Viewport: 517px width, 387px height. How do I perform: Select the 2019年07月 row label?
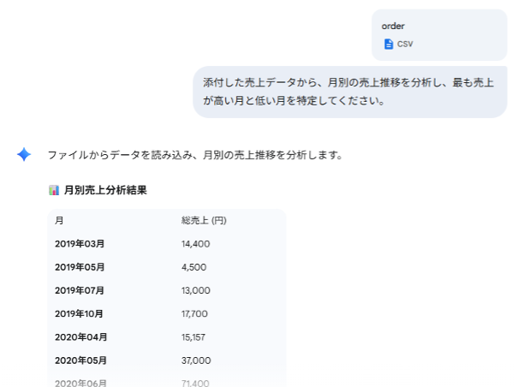point(79,290)
